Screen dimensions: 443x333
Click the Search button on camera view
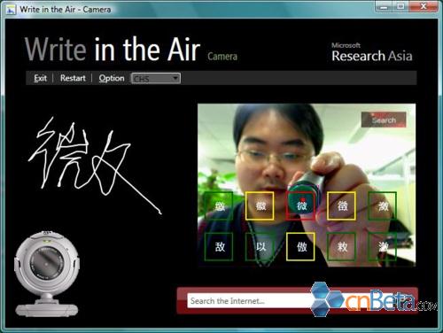coord(384,120)
